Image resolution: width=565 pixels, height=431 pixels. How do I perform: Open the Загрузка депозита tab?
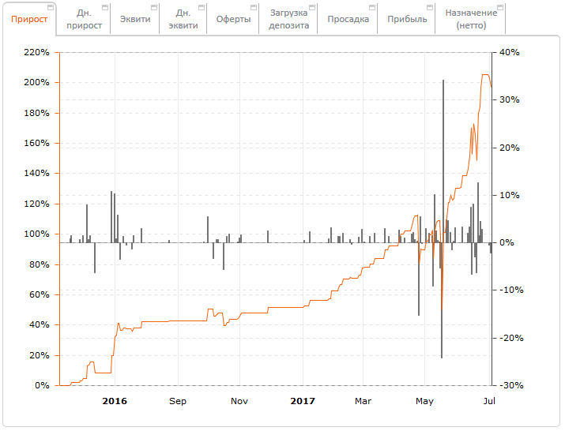[x=288, y=19]
